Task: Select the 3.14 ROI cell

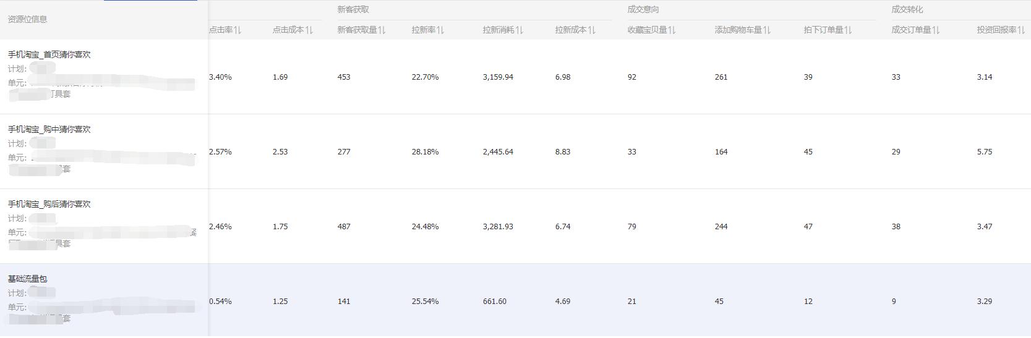Action: (985, 77)
